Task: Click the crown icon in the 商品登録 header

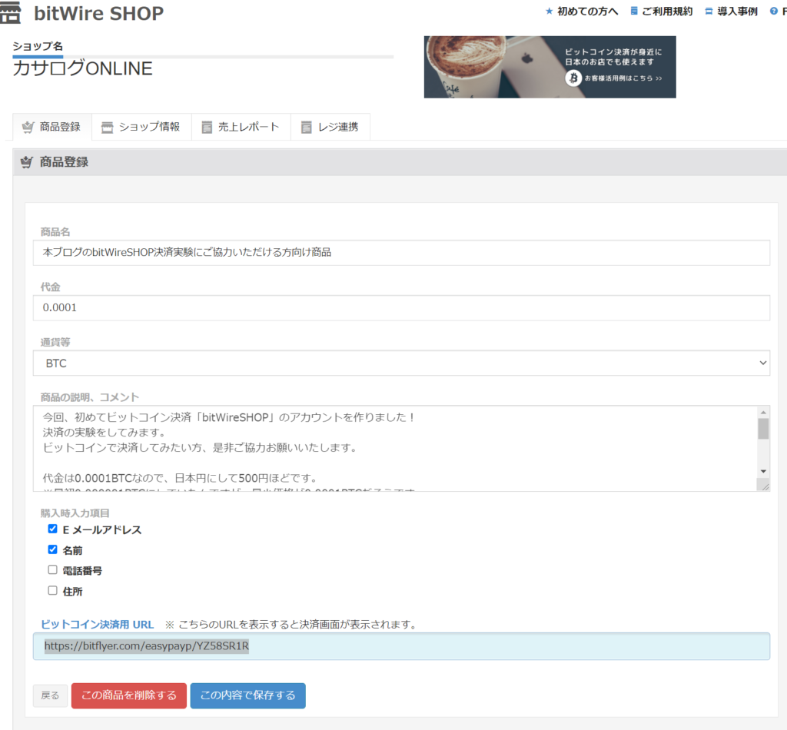Action: point(25,161)
